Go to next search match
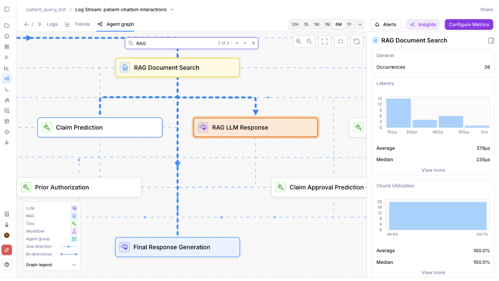Viewport: 499px width, 281px height. (x=245, y=43)
